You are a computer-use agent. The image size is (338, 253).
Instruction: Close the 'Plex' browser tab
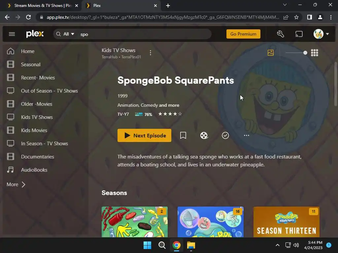click(x=155, y=6)
